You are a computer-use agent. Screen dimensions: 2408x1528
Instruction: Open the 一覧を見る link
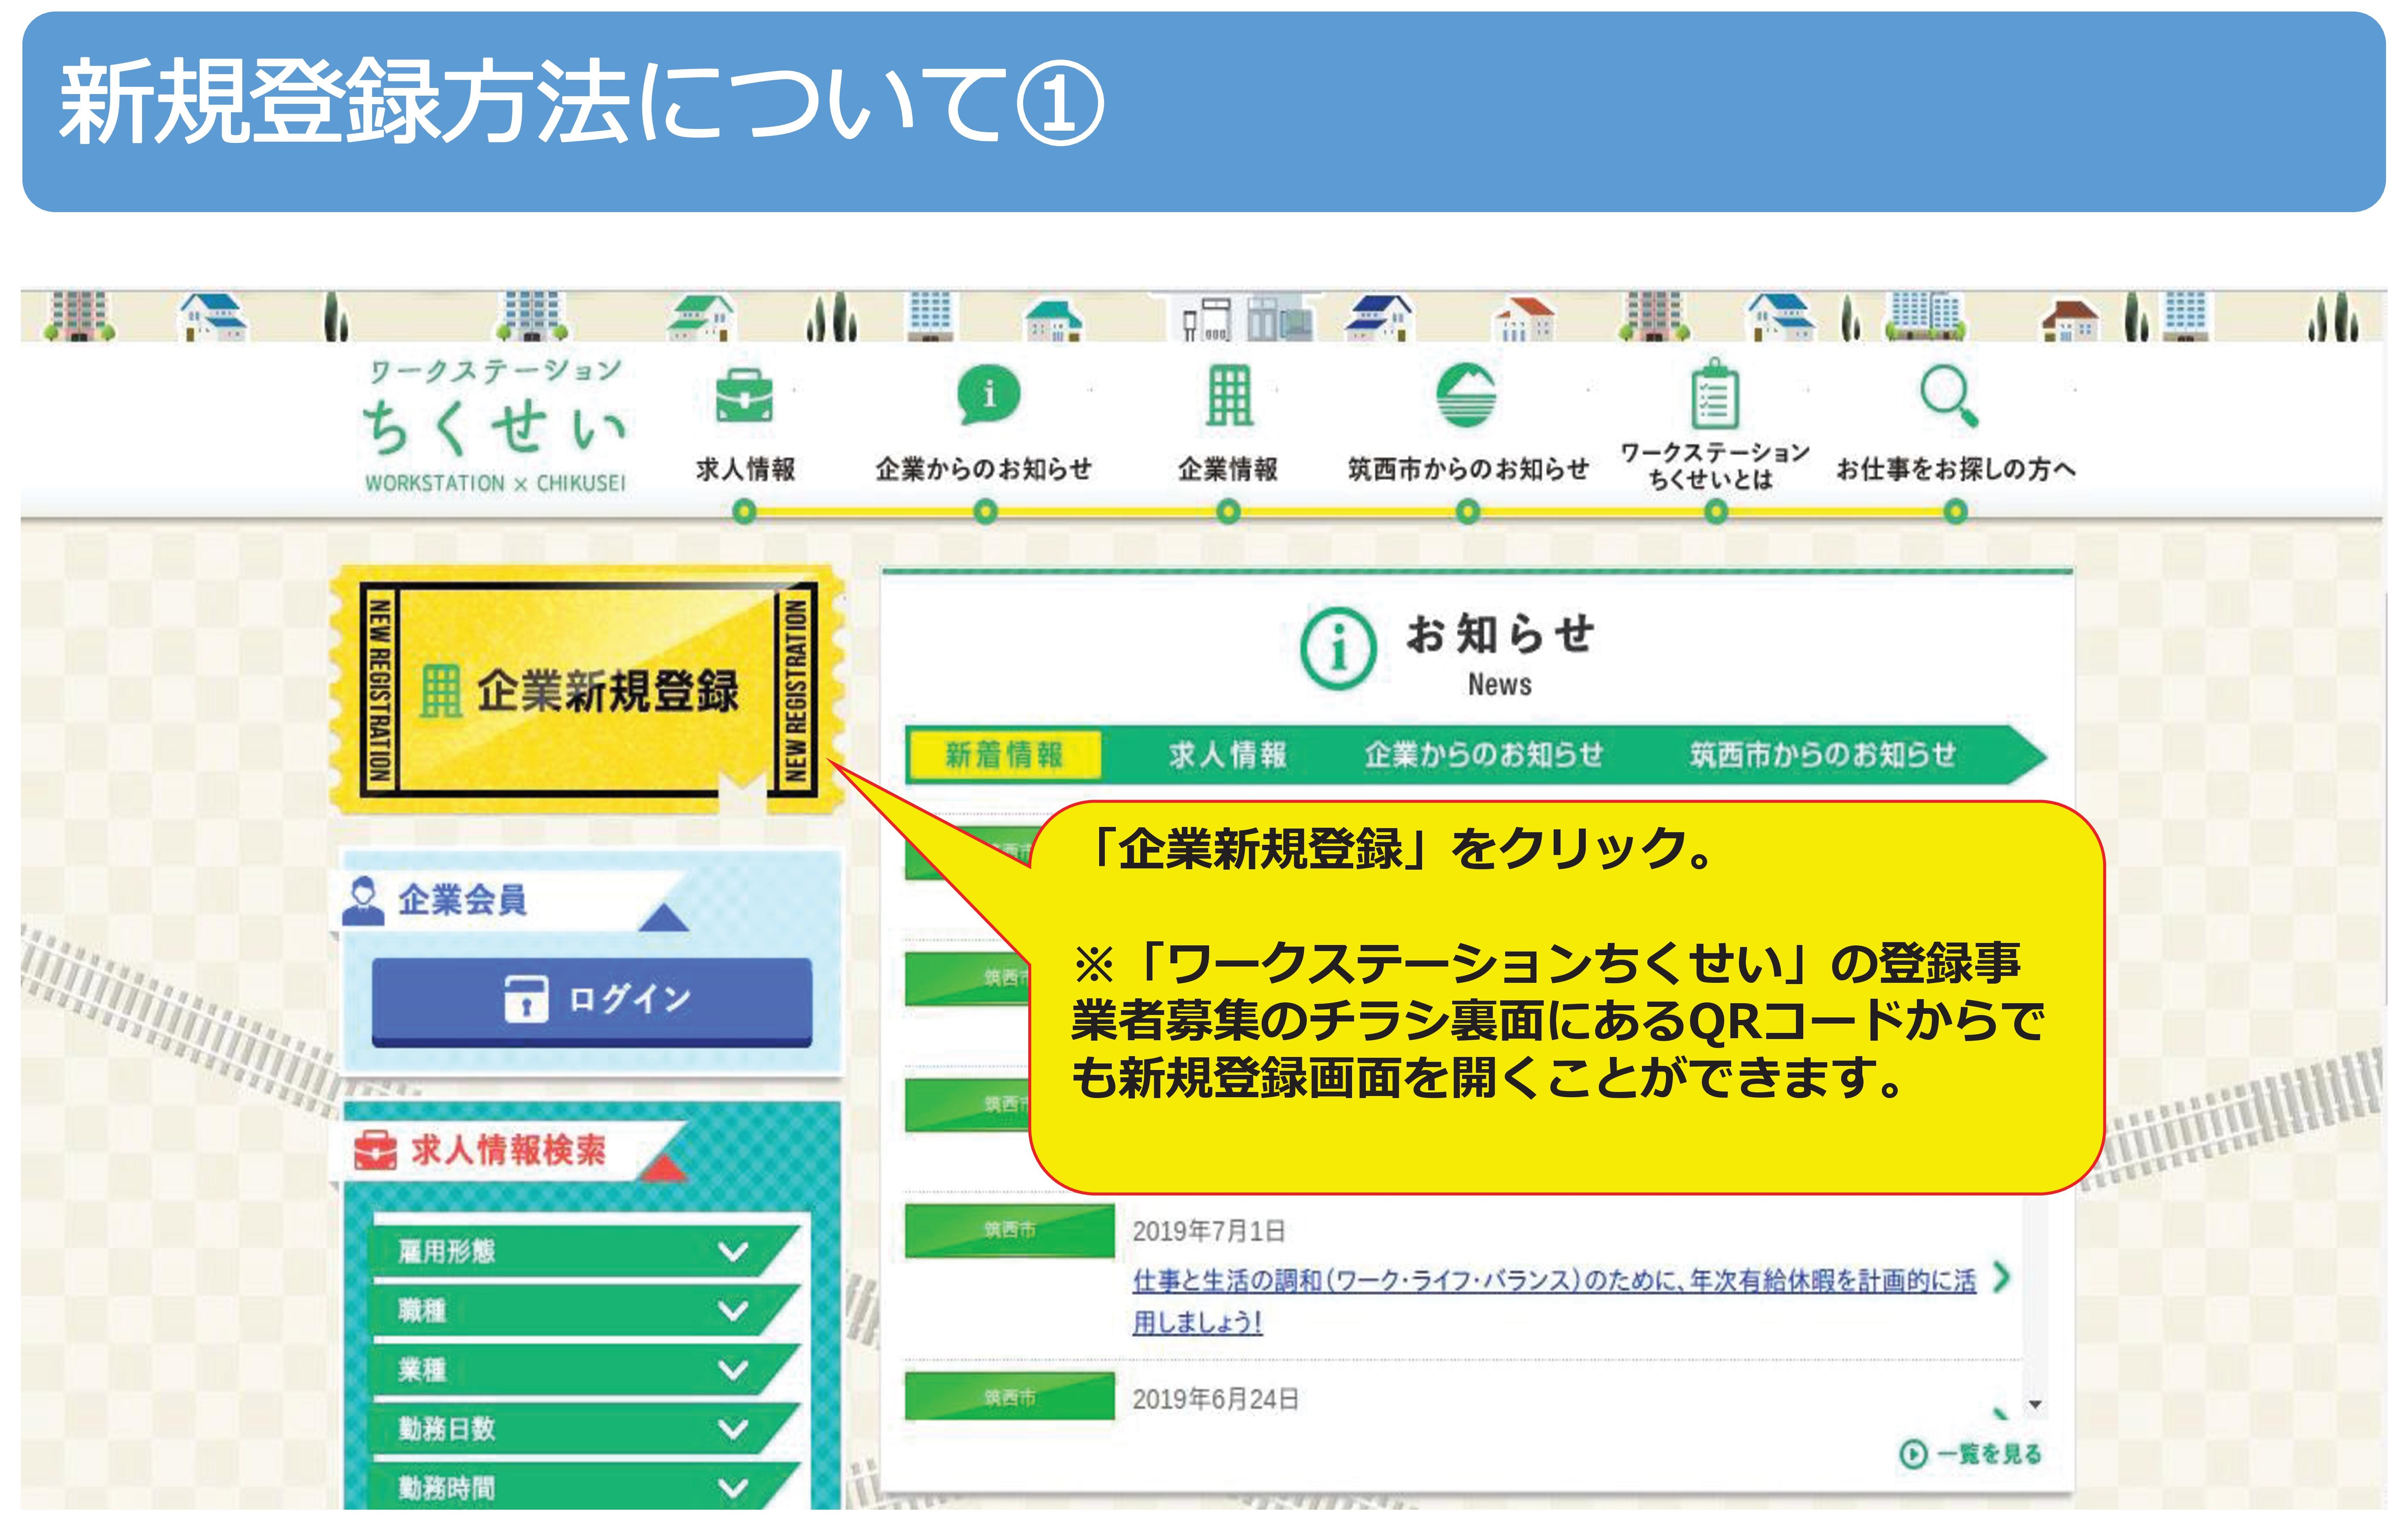point(1988,1454)
